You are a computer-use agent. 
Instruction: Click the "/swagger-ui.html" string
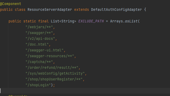pyautogui.click(x=44, y=50)
